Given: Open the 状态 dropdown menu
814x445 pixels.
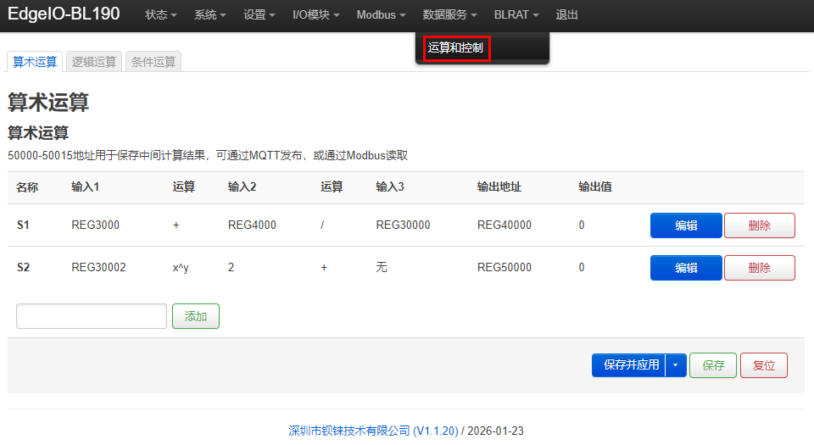Looking at the screenshot, I should click(x=160, y=14).
